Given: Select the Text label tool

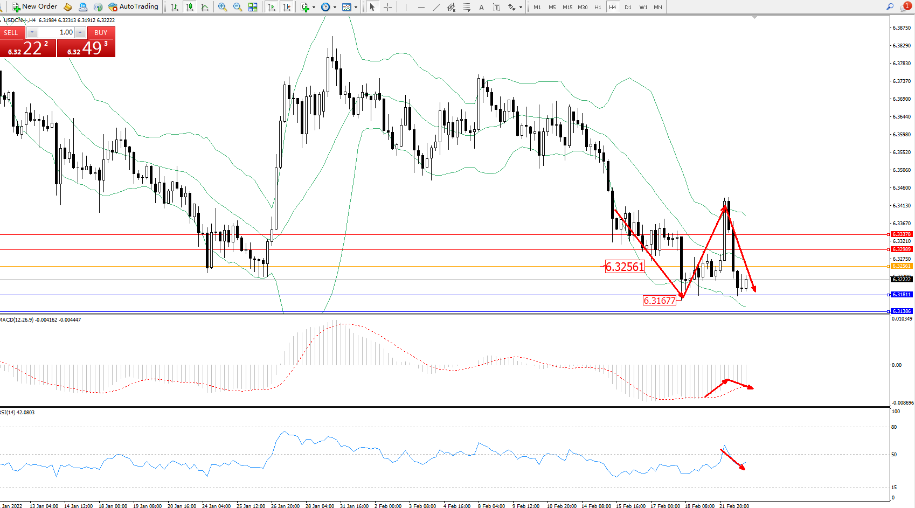Looking at the screenshot, I should pyautogui.click(x=481, y=7).
